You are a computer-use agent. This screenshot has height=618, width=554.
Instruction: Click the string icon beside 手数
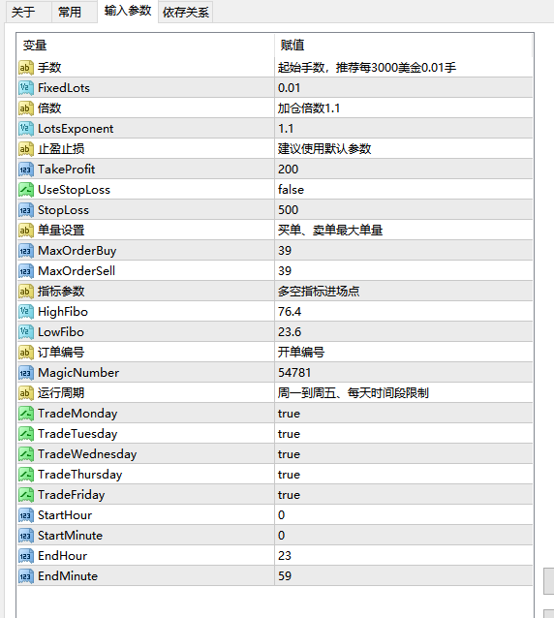(25, 68)
